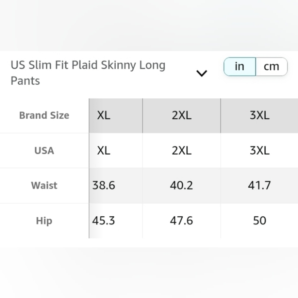Click waist measurement 40.2
Viewport: 298px width, 298px height.
[181, 185]
